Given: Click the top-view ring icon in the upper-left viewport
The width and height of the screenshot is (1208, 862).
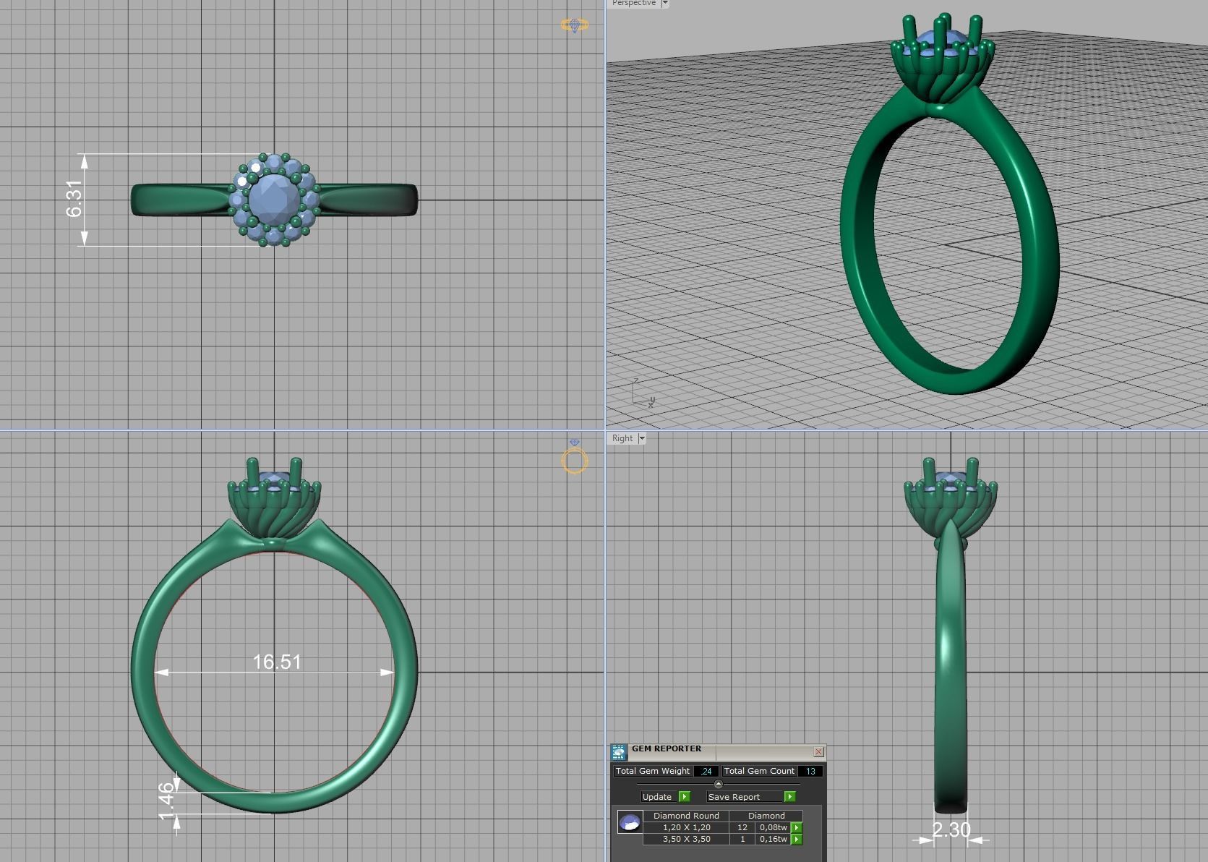Looking at the screenshot, I should tap(575, 25).
